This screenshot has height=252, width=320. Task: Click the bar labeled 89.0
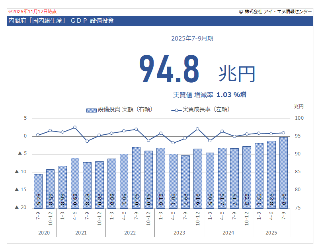[75, 183]
